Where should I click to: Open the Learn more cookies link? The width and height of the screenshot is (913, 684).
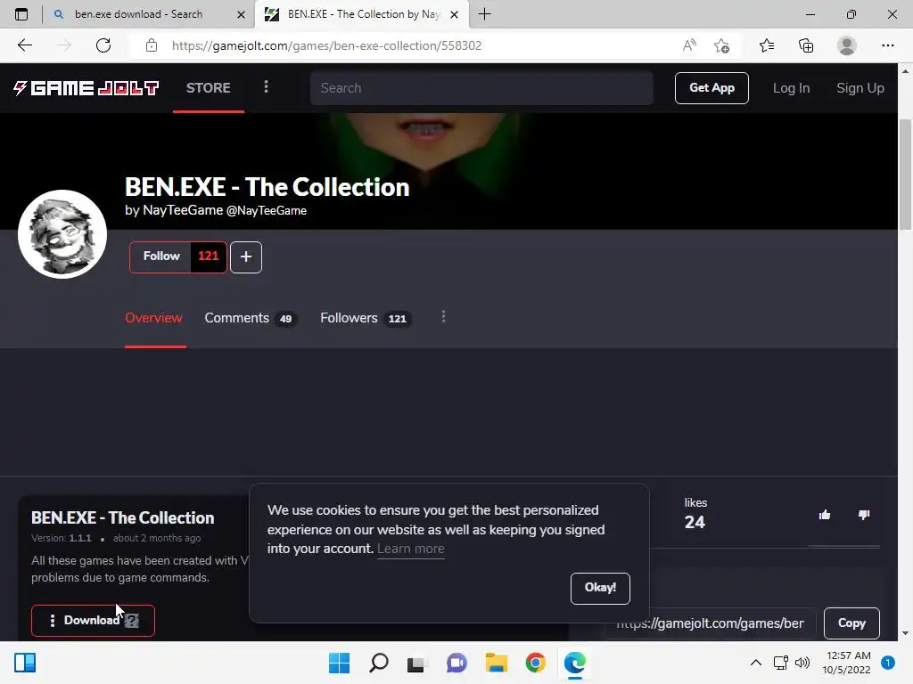[x=410, y=549]
